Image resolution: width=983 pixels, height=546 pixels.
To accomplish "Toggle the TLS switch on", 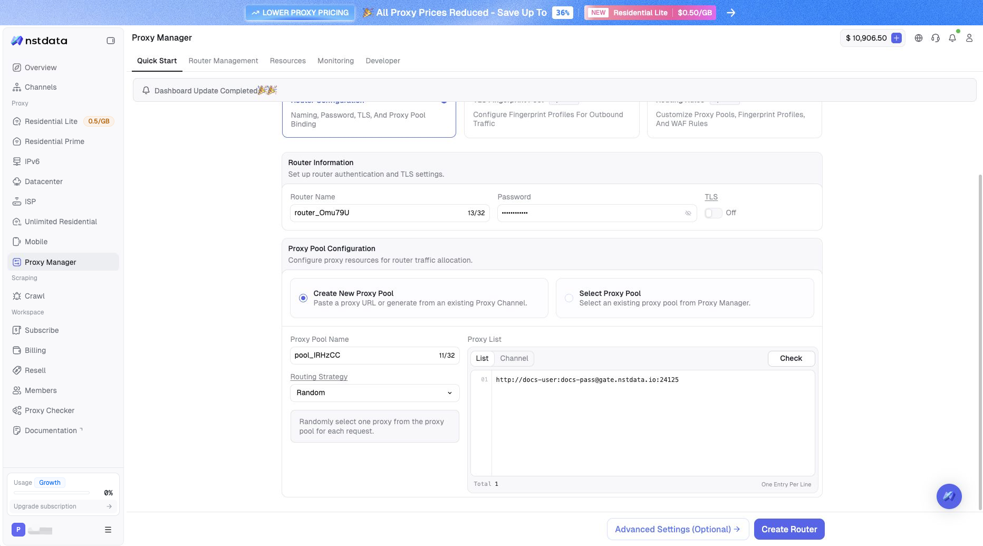I will coord(713,213).
